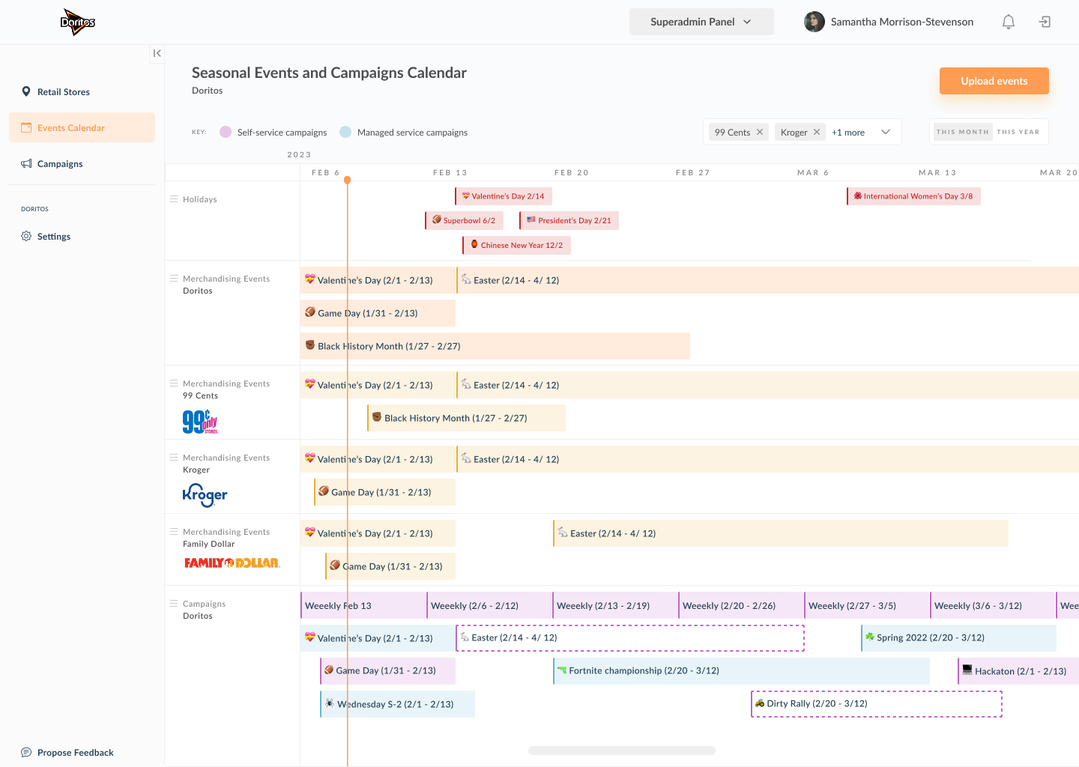Open the Valentine's Day 2/14 holiday
The height and width of the screenshot is (767, 1079).
504,196
